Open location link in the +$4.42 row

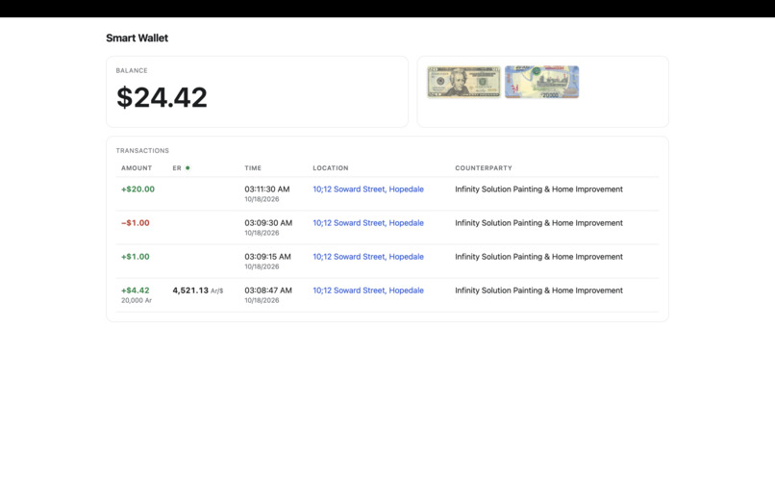pyautogui.click(x=367, y=290)
